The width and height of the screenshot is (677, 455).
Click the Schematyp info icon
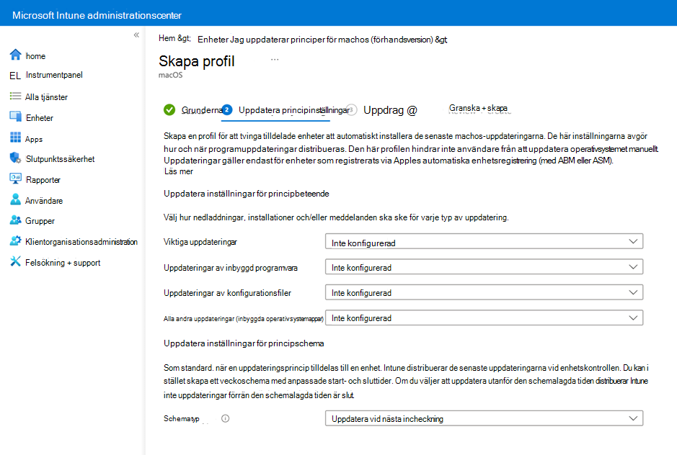click(226, 418)
